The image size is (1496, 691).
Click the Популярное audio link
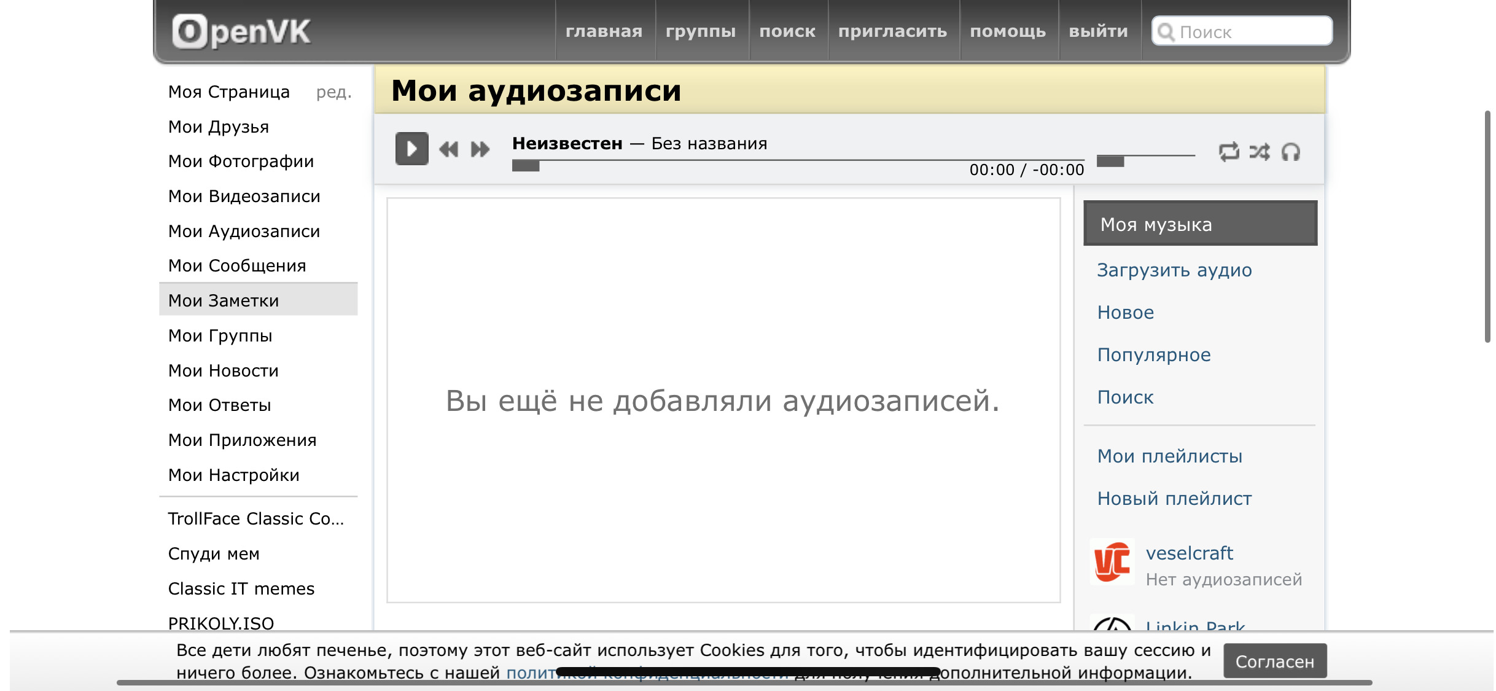pos(1154,355)
